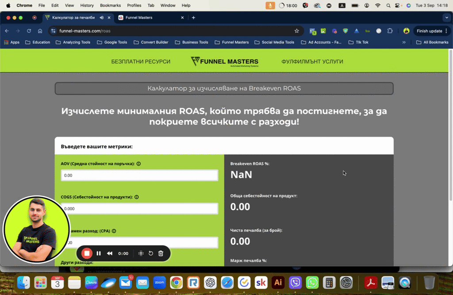Expand hidden bookmarks with the chevron
453x295 pixels.
click(404, 43)
